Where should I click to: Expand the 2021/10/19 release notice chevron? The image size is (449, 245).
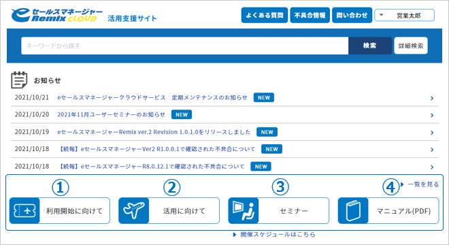click(432, 133)
